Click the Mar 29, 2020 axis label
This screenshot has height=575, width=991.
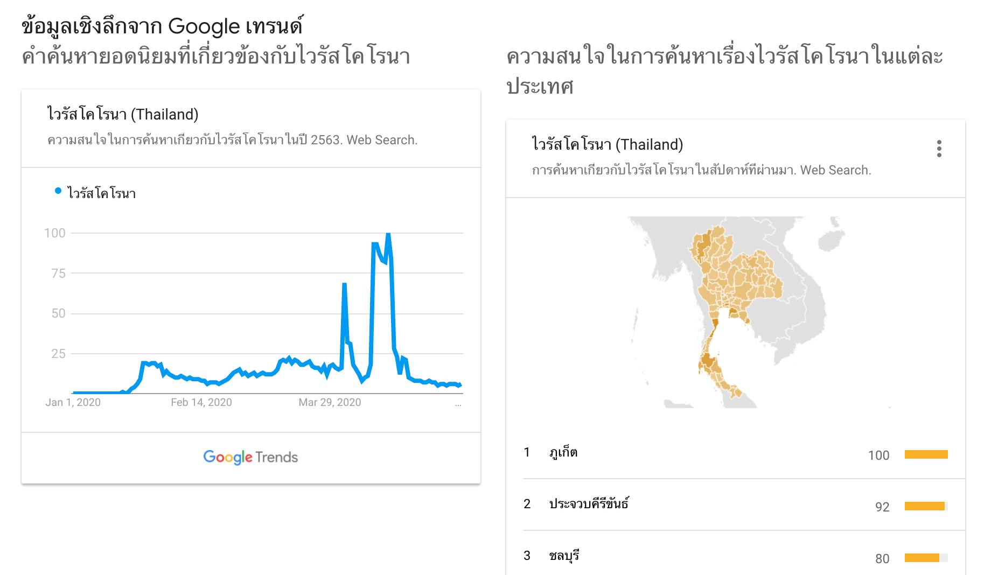point(330,402)
